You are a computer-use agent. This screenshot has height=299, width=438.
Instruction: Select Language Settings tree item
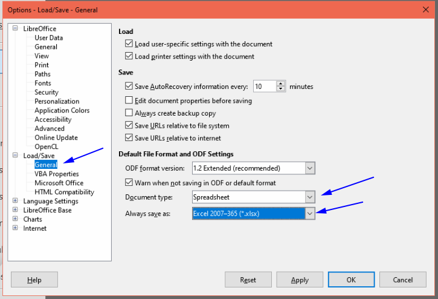click(x=51, y=201)
